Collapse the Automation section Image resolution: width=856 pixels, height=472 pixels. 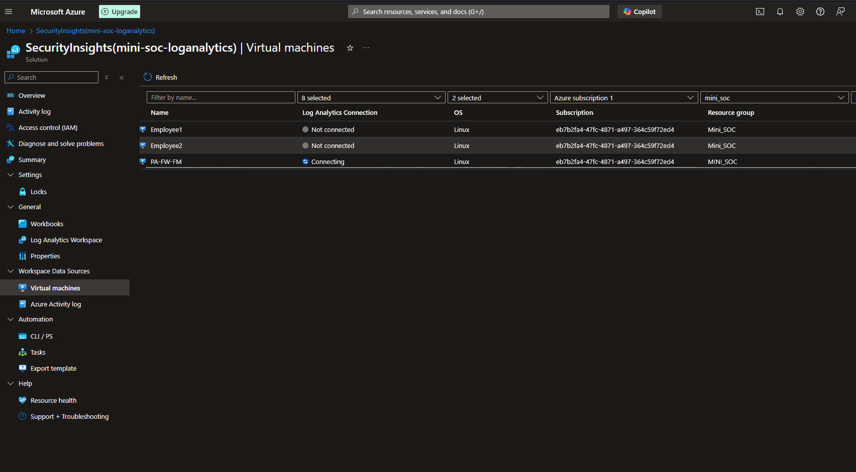point(11,319)
